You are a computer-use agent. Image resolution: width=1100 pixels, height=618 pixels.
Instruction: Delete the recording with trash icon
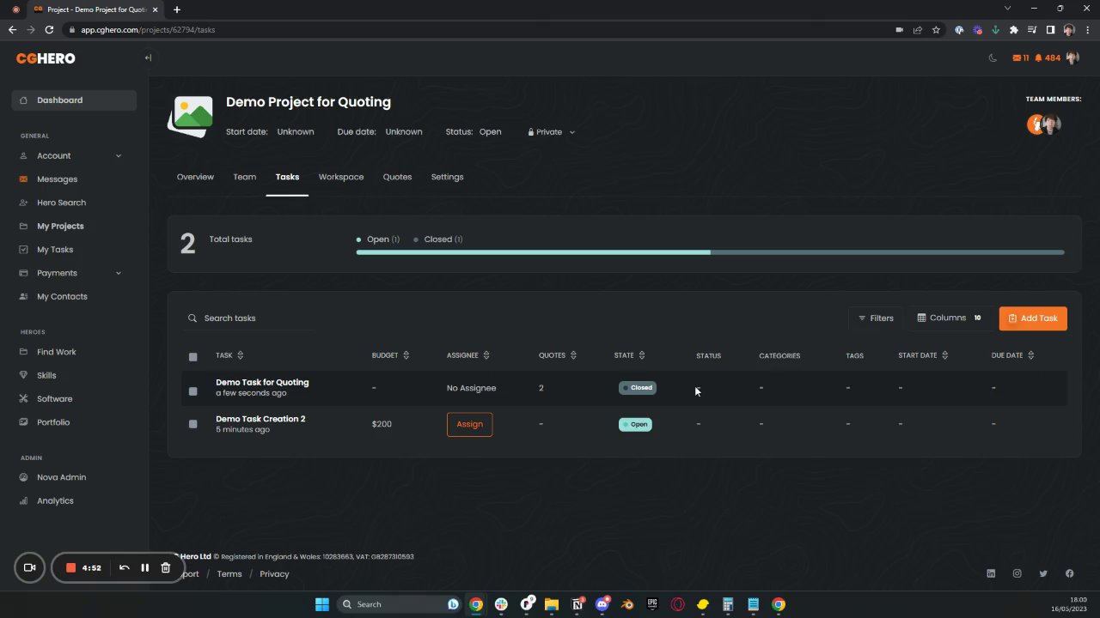pyautogui.click(x=166, y=567)
